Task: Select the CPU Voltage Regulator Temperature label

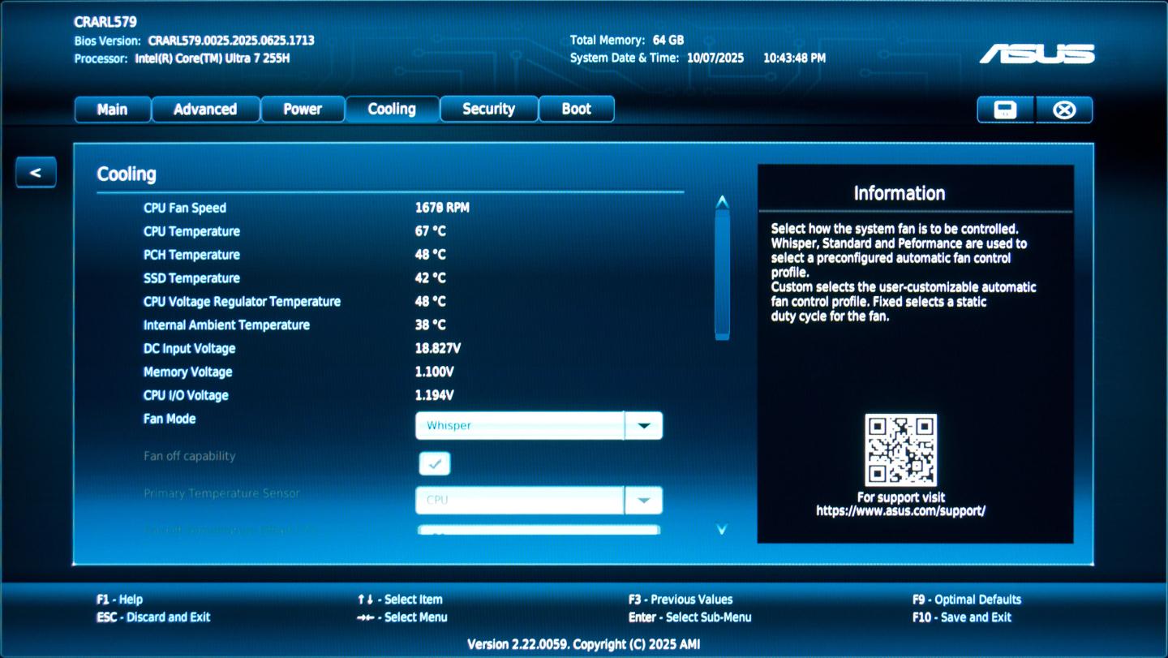Action: (x=242, y=302)
